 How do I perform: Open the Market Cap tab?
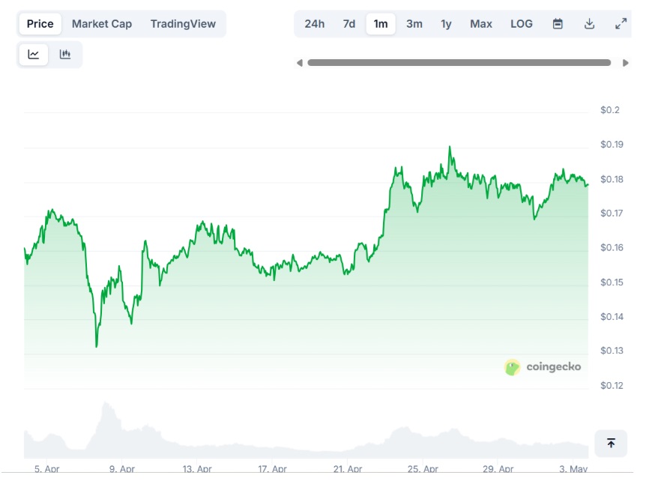pyautogui.click(x=102, y=24)
